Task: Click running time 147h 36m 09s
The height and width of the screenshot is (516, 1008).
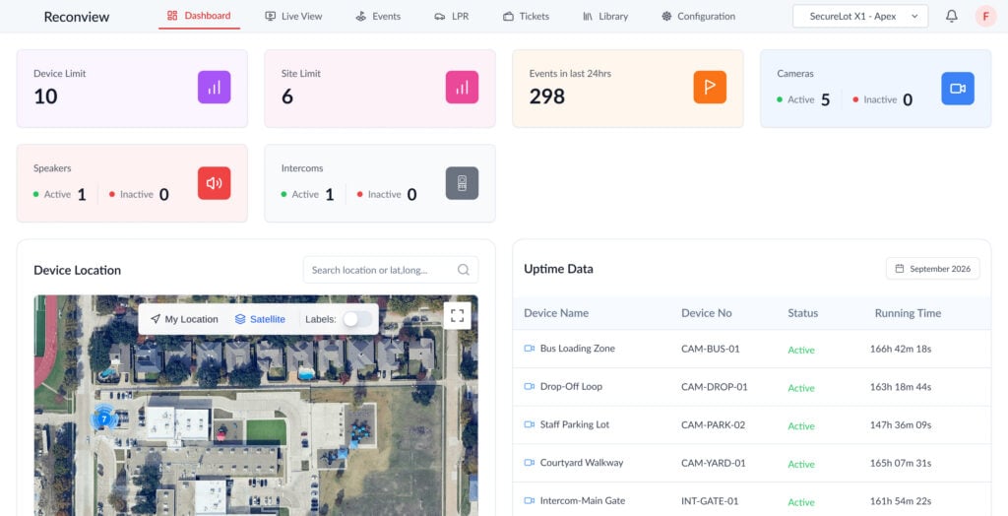Action: [901, 425]
